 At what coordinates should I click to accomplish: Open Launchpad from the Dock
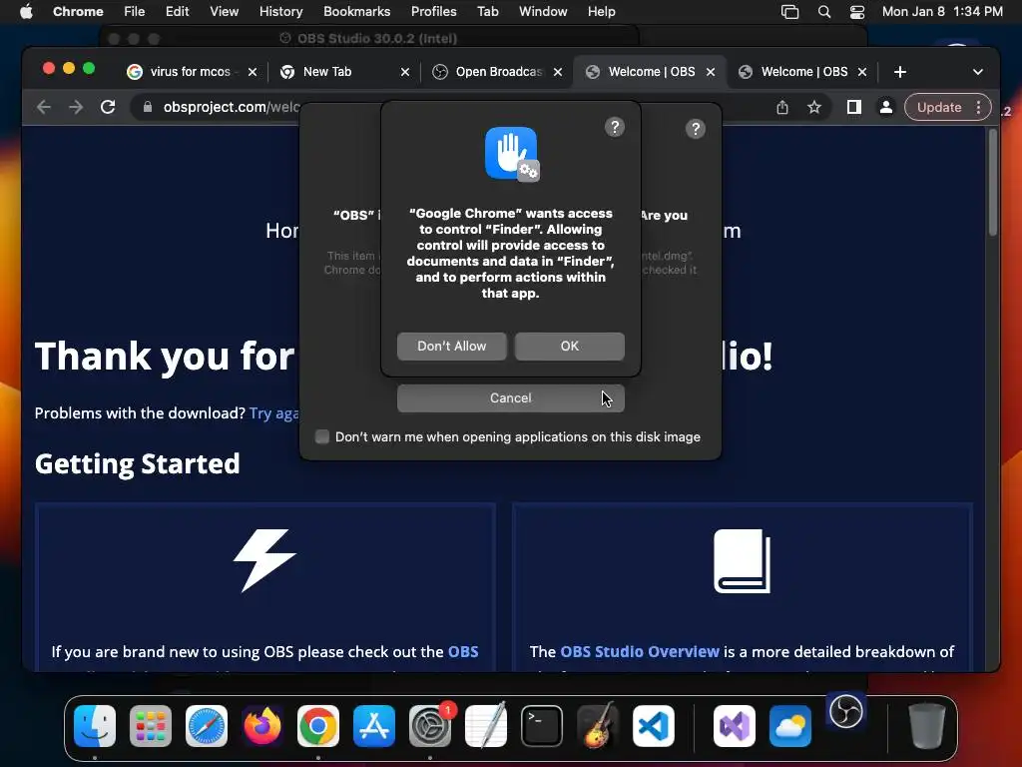click(x=151, y=726)
